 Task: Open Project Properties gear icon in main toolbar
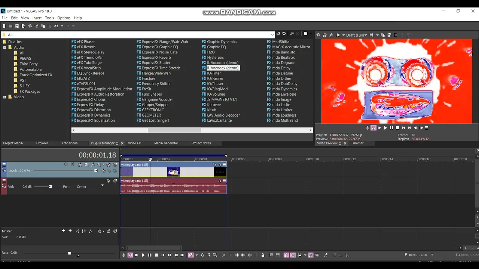point(30,26)
